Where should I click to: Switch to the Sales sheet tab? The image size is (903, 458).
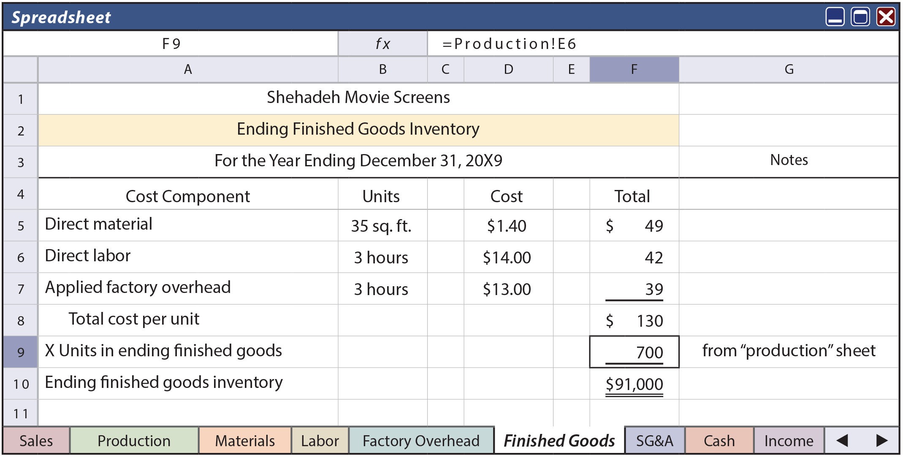pyautogui.click(x=36, y=441)
